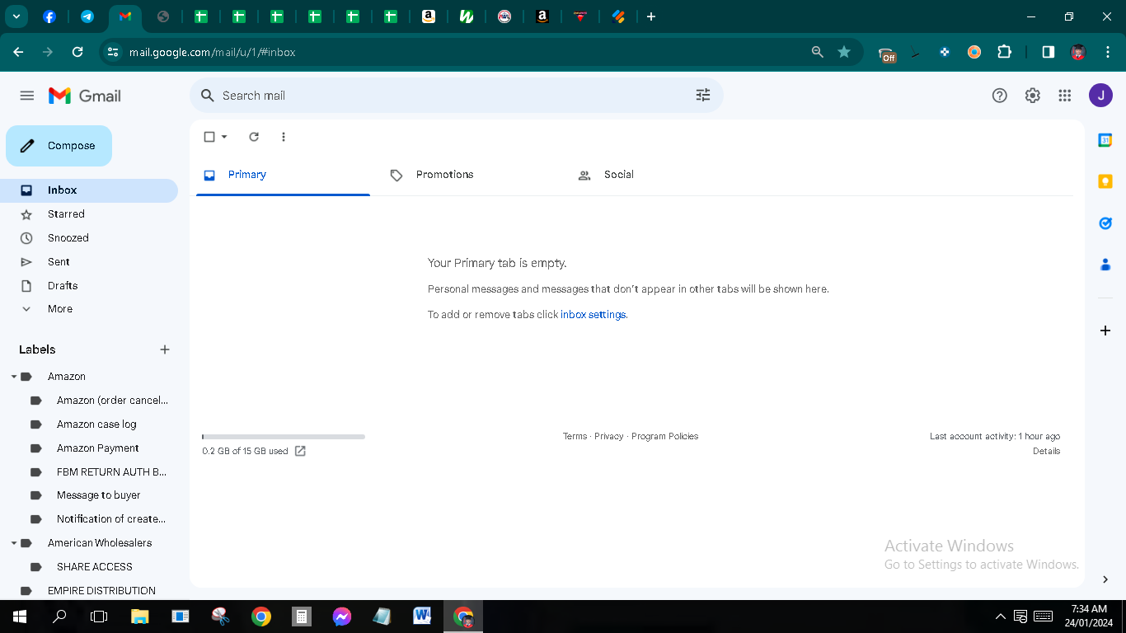Open the Privacy link
The image size is (1126, 633).
(x=609, y=437)
